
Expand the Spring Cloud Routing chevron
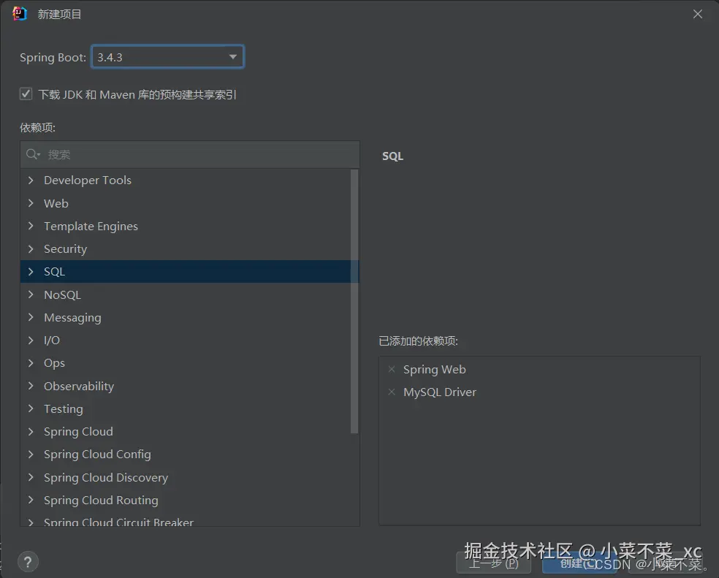31,500
